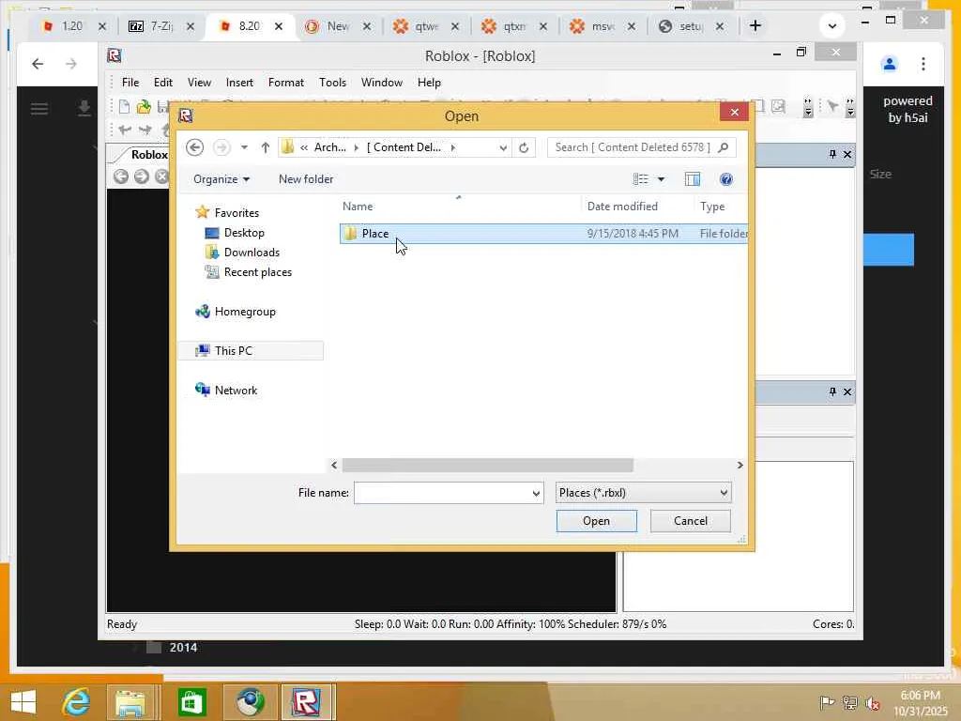Select Downloads in navigation pane
Screen dimensions: 961x721
click(x=252, y=252)
